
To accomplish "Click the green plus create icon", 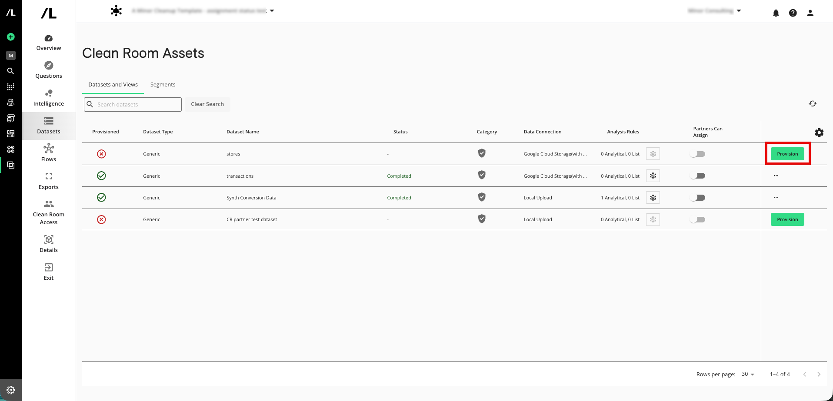I will [x=11, y=37].
